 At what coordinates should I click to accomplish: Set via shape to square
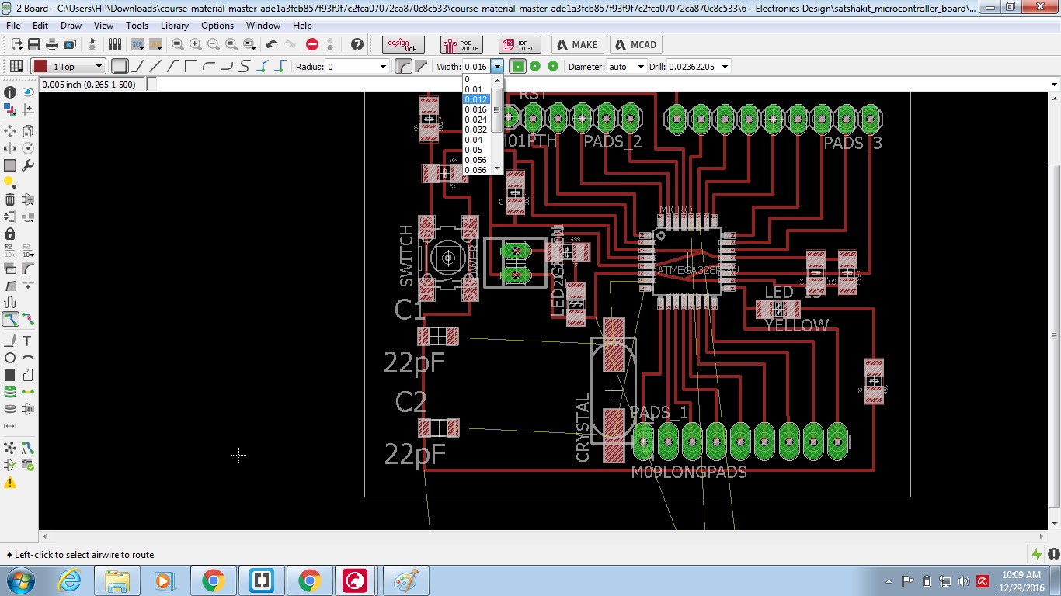coord(518,66)
